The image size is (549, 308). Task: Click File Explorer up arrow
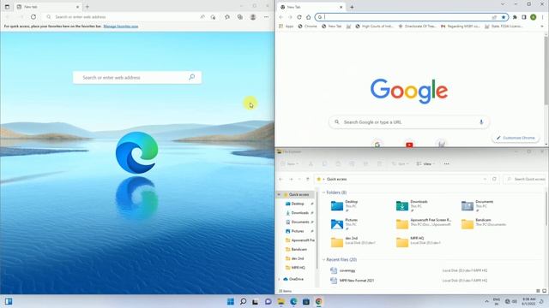click(308, 179)
